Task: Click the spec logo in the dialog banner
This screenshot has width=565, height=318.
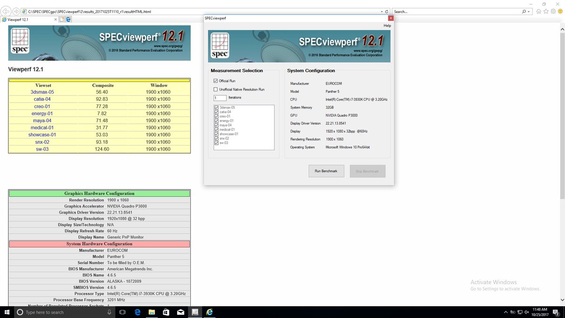Action: (x=220, y=46)
